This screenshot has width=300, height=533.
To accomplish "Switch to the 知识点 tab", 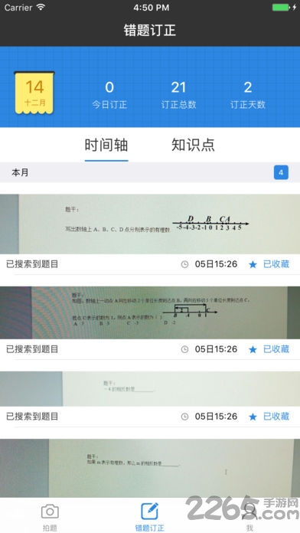I will tap(193, 145).
